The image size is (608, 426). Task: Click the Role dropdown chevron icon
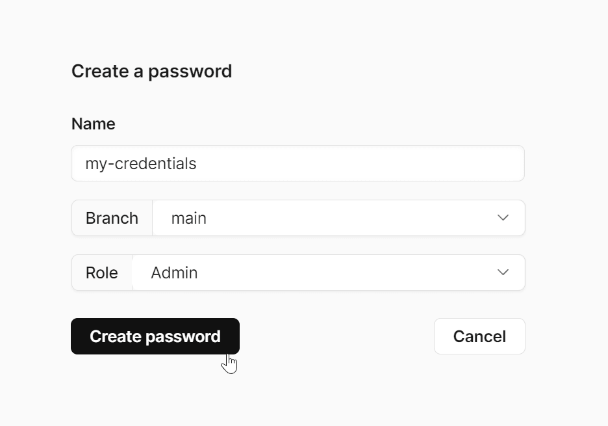(503, 273)
